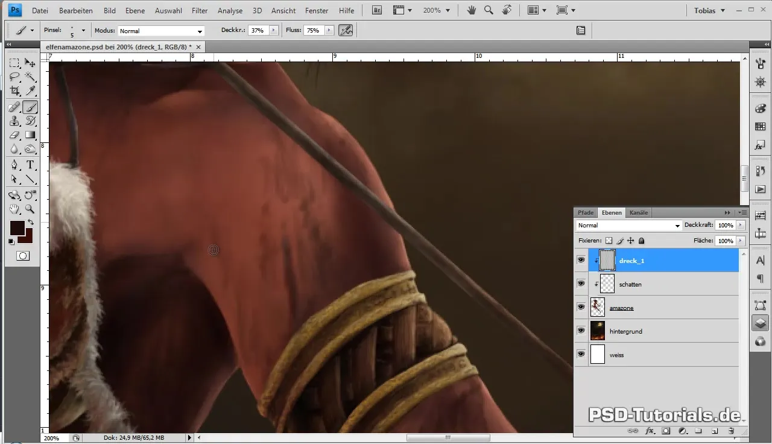Screen dimensions: 772x444
Task: Select the Clone Stamp tool
Action: pos(14,121)
